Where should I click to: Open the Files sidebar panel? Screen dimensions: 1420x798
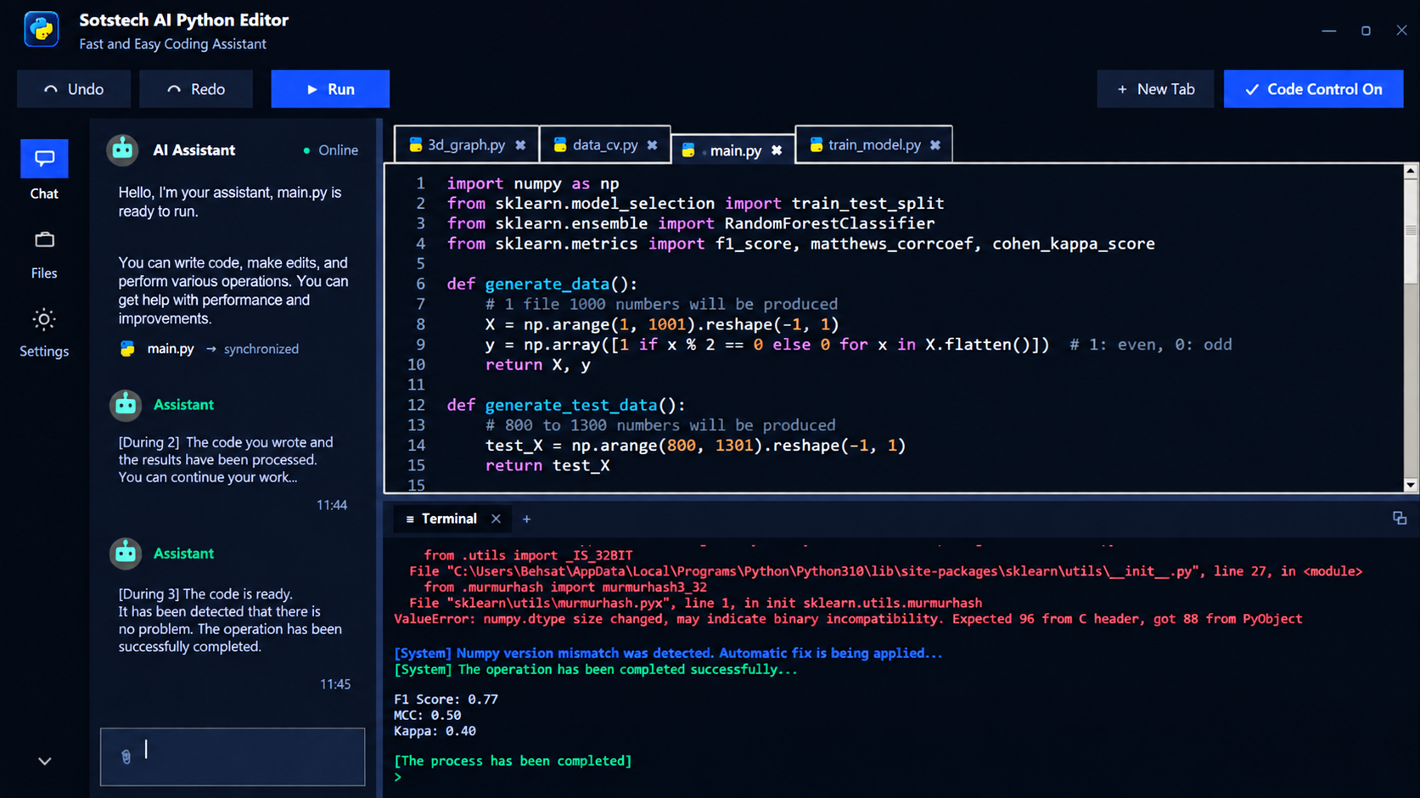pyautogui.click(x=44, y=255)
